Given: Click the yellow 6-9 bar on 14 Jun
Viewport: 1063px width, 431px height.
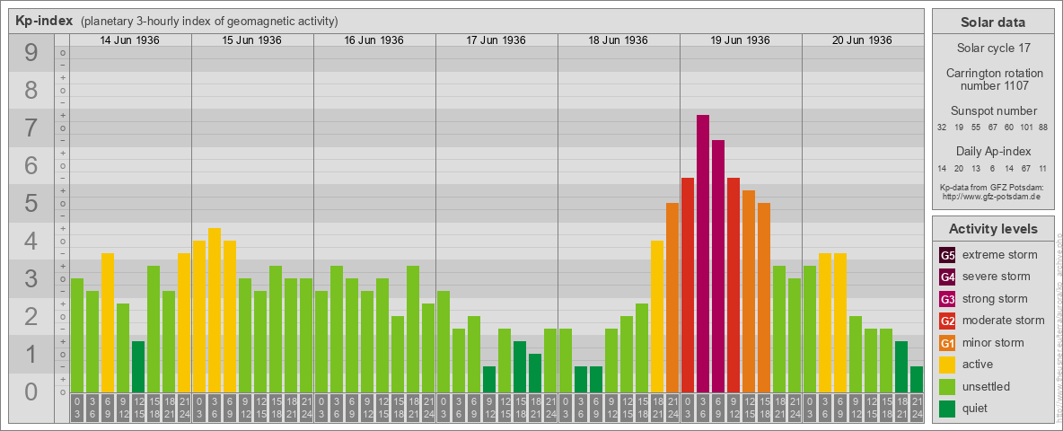Looking at the screenshot, I should click(x=108, y=323).
